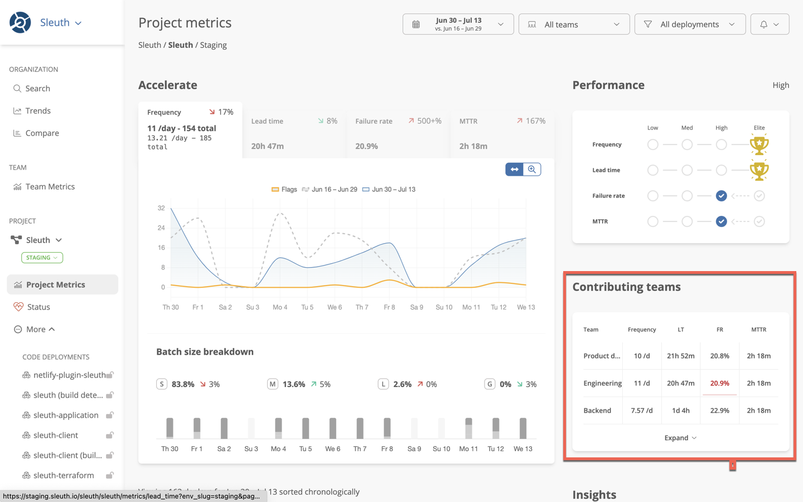Select the MTTR metric tab
803x502 pixels.
point(502,133)
